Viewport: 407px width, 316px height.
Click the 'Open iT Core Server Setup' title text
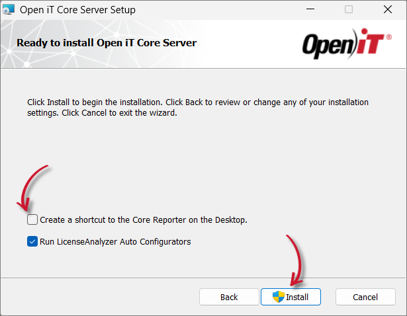[77, 10]
